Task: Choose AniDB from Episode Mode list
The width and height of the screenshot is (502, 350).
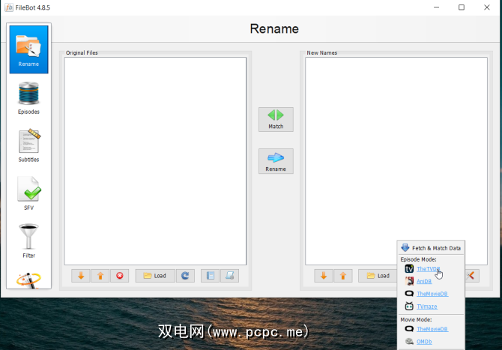Action: pos(424,281)
